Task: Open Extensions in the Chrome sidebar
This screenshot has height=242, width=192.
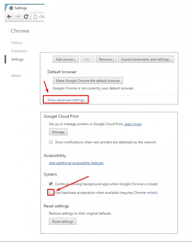Action: tap(19, 51)
